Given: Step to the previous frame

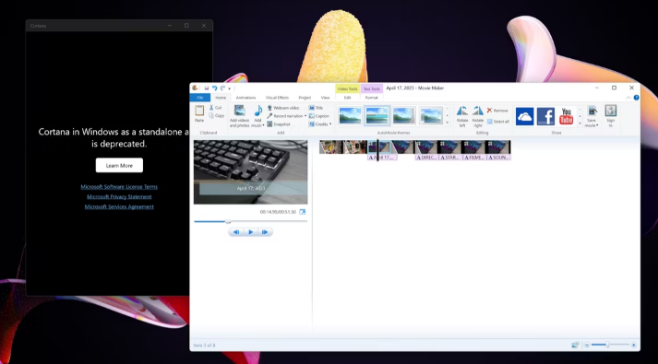Looking at the screenshot, I should point(236,232).
